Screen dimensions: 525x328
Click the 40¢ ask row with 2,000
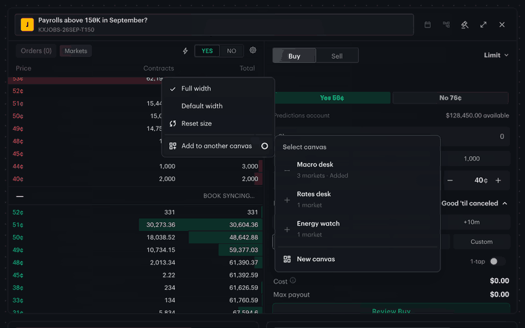point(135,179)
